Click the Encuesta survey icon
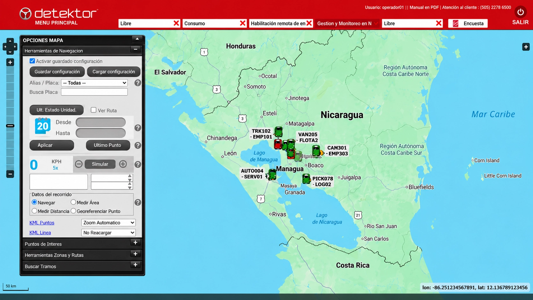The image size is (533, 300). [456, 23]
